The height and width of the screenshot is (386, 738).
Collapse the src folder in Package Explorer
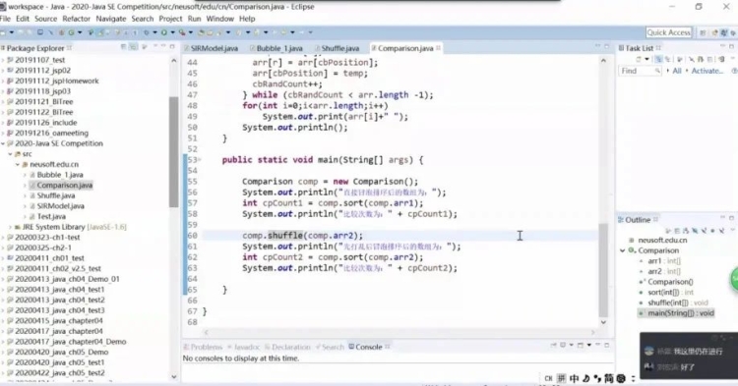[10, 154]
